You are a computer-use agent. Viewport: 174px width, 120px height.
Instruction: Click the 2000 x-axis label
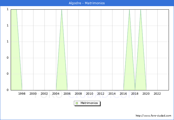coord(33,94)
